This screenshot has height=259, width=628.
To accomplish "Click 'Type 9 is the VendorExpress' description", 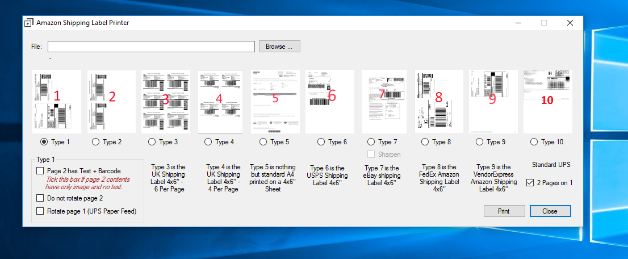I will point(495,178).
